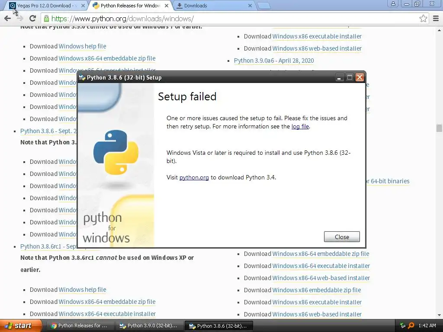The width and height of the screenshot is (443, 332).
Task: Open Python 3.9.0a6 - April 28, 2020 link
Action: tap(274, 61)
